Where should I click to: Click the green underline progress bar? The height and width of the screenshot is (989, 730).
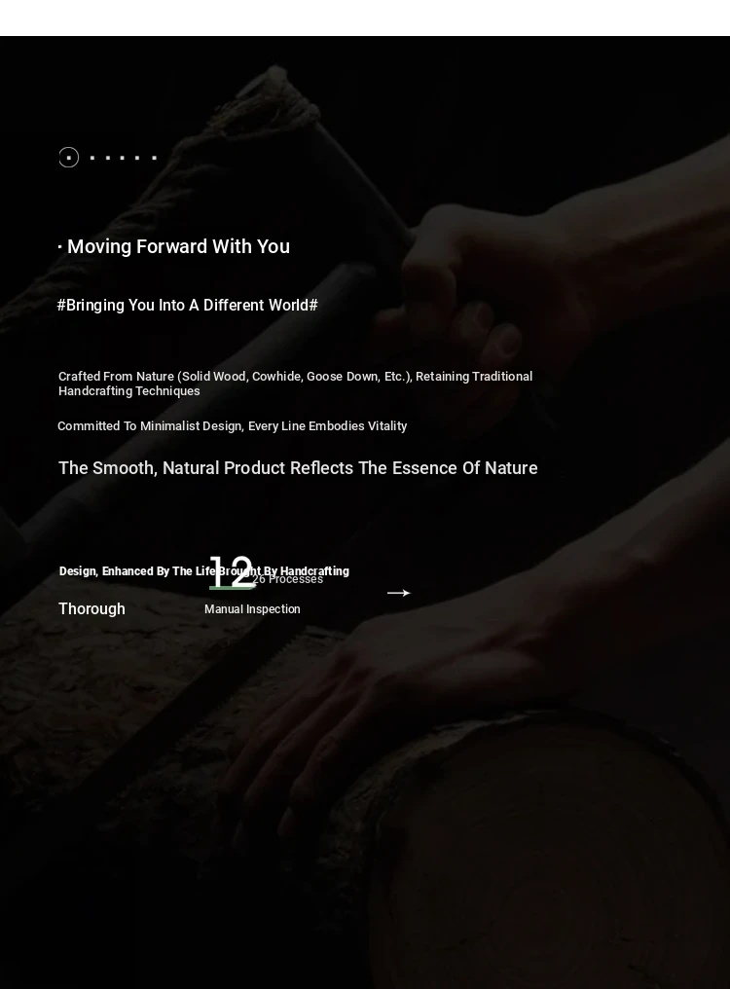pos(233,588)
